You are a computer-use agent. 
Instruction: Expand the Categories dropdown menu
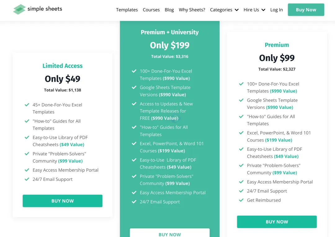click(x=224, y=10)
